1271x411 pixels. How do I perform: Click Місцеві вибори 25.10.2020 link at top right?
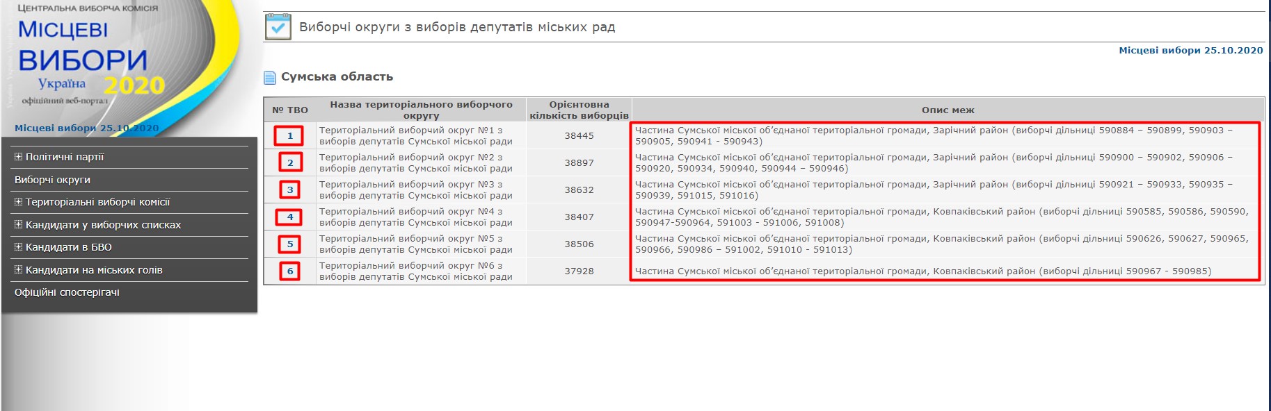(x=1190, y=51)
